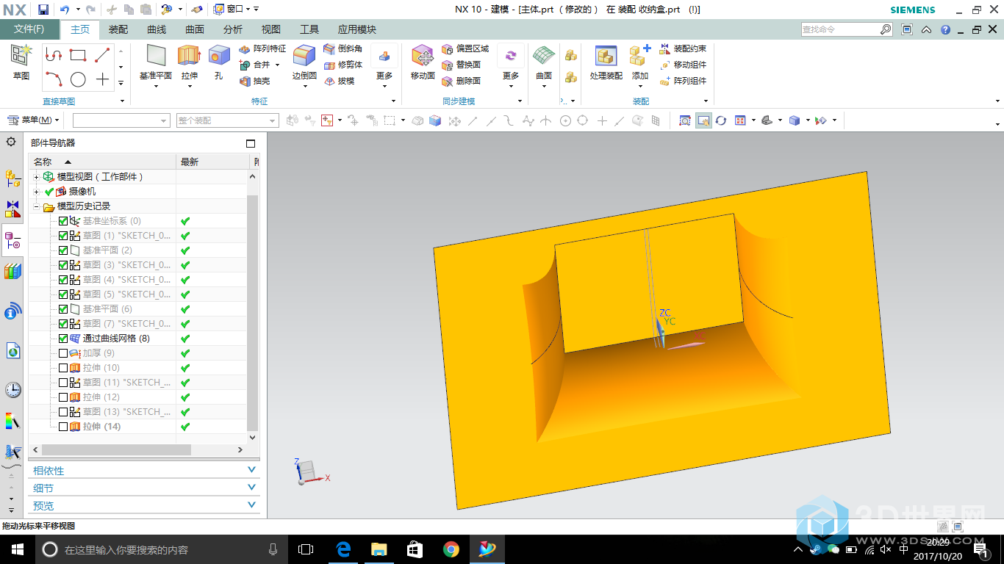The height and width of the screenshot is (564, 1004).
Task: Check the 拉伸 (10) feature checkbox
Action: tap(63, 368)
